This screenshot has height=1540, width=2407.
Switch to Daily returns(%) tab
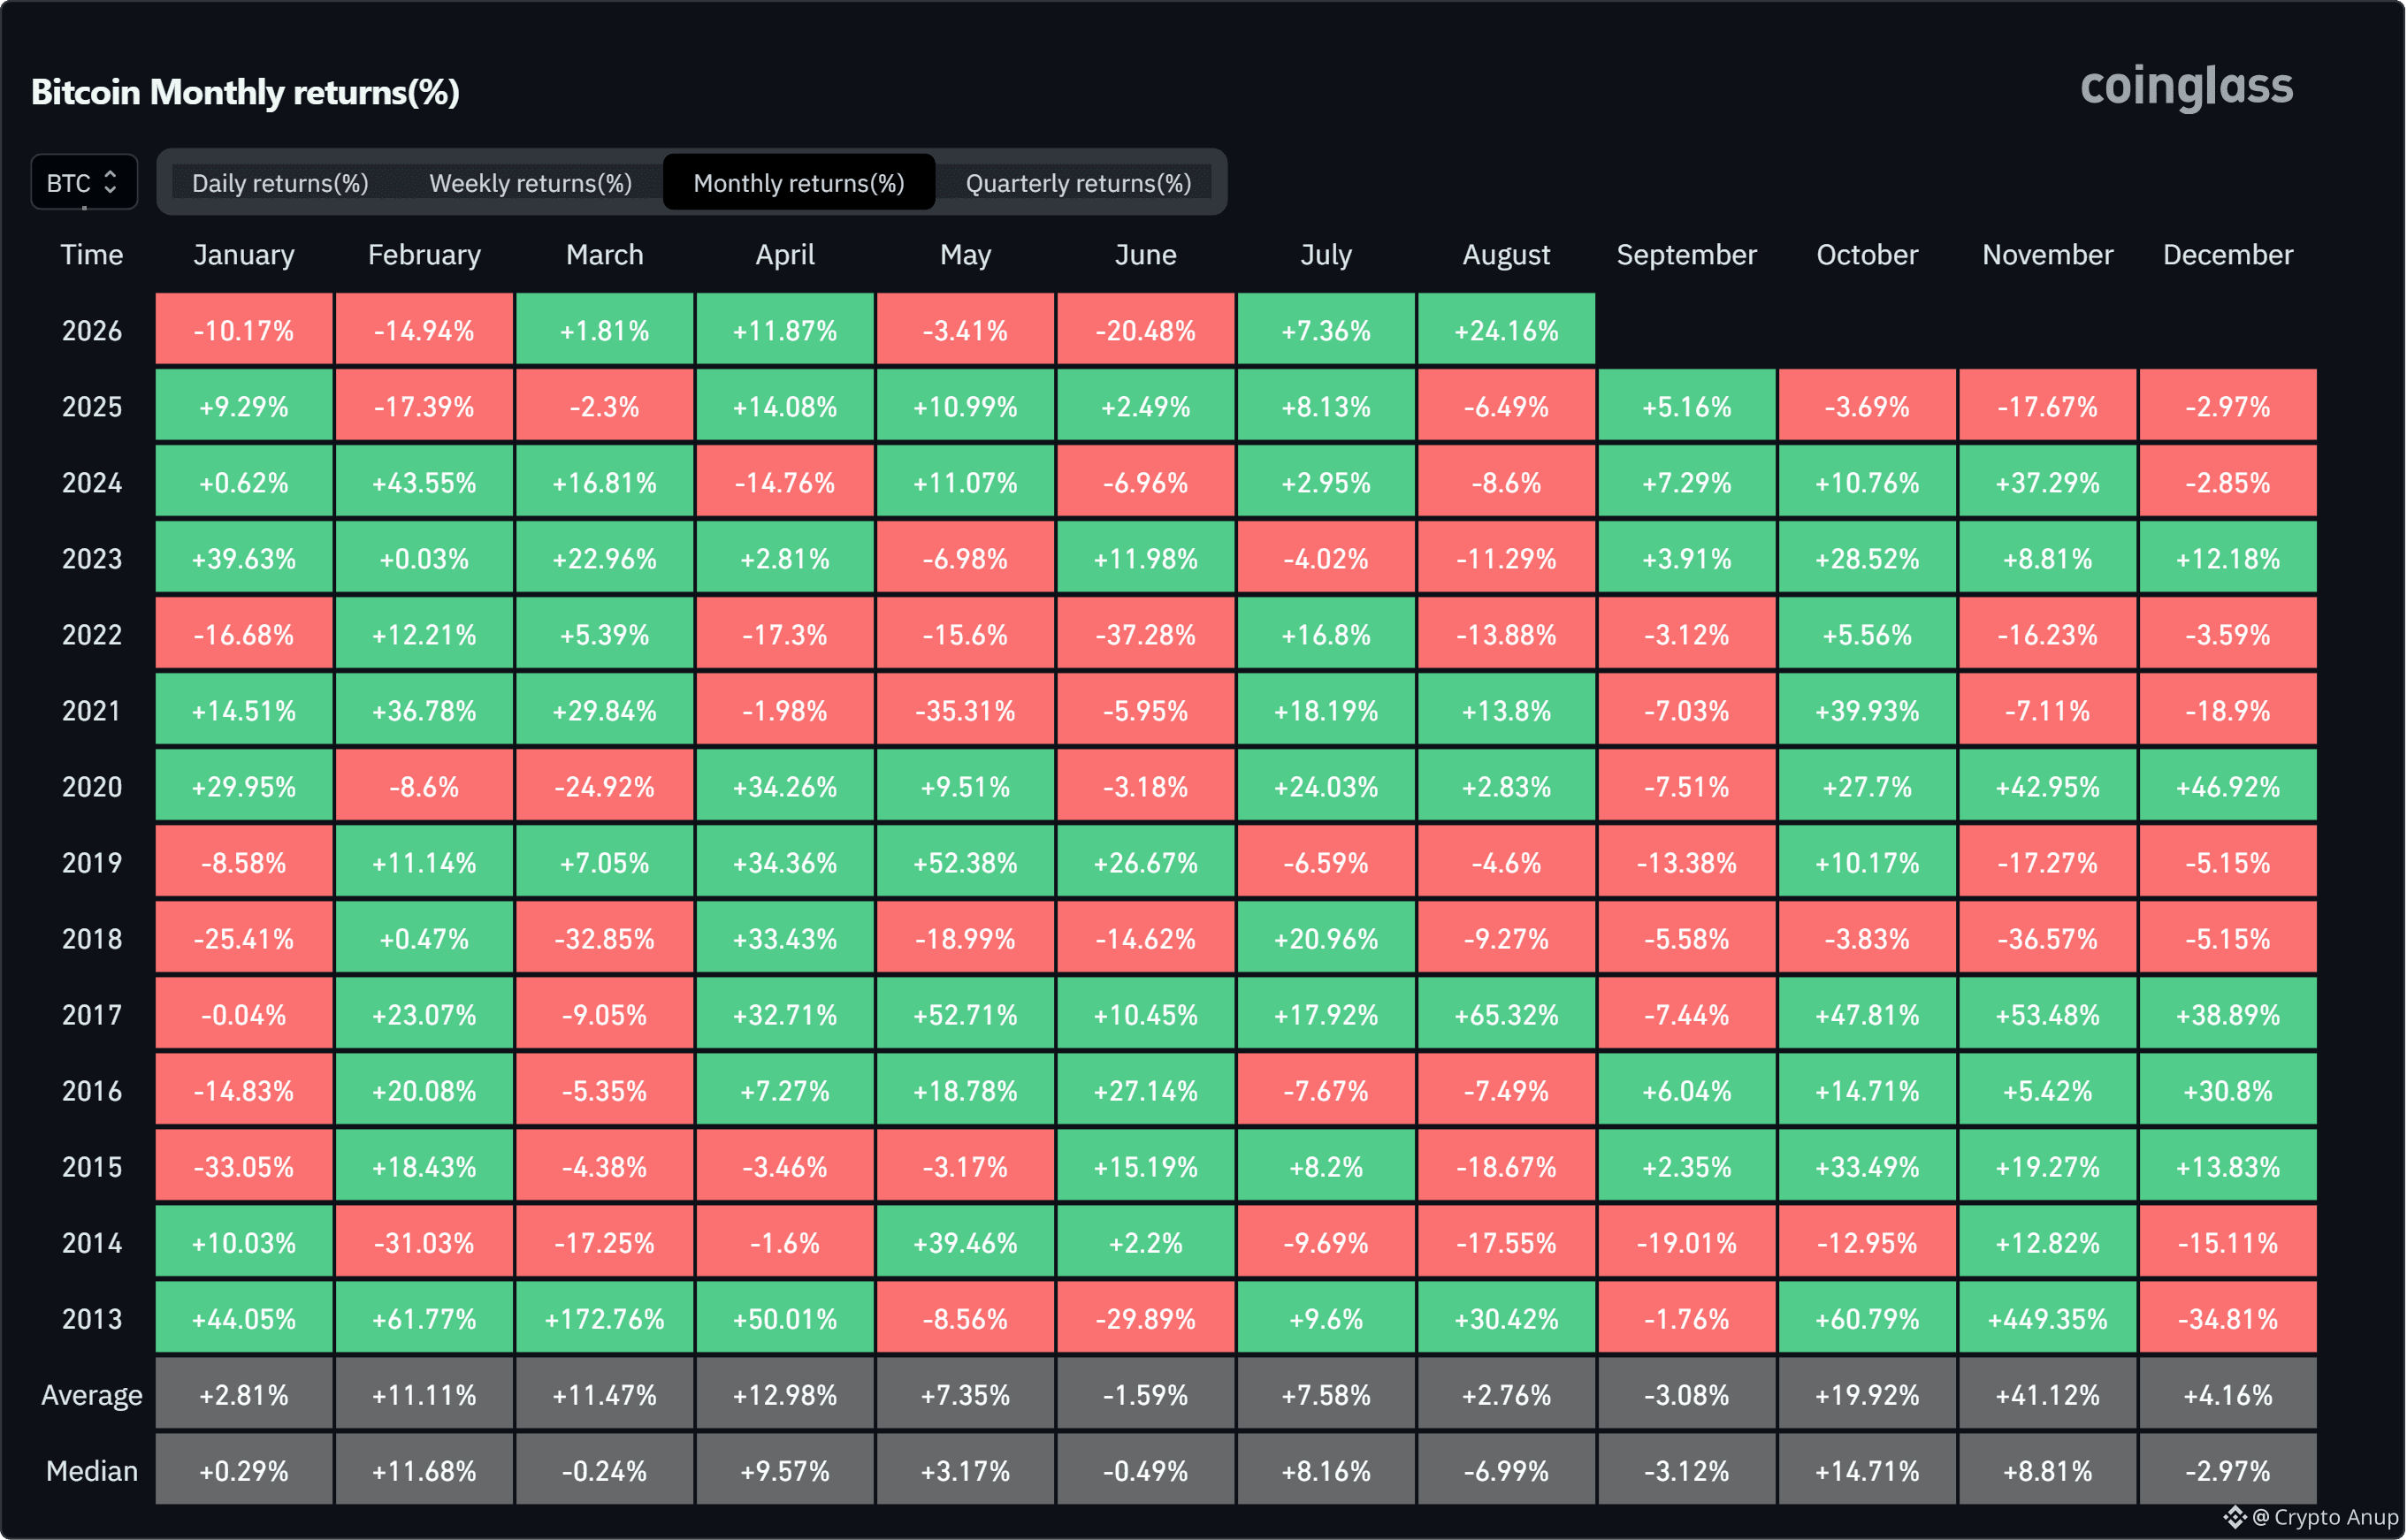[x=280, y=183]
